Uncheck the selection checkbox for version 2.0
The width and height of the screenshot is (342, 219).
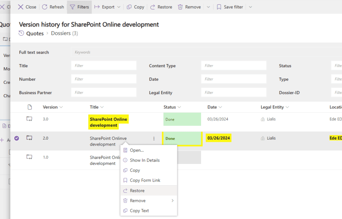[x=17, y=138]
